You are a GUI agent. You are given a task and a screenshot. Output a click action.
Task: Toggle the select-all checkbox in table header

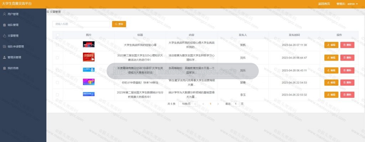[57, 35]
